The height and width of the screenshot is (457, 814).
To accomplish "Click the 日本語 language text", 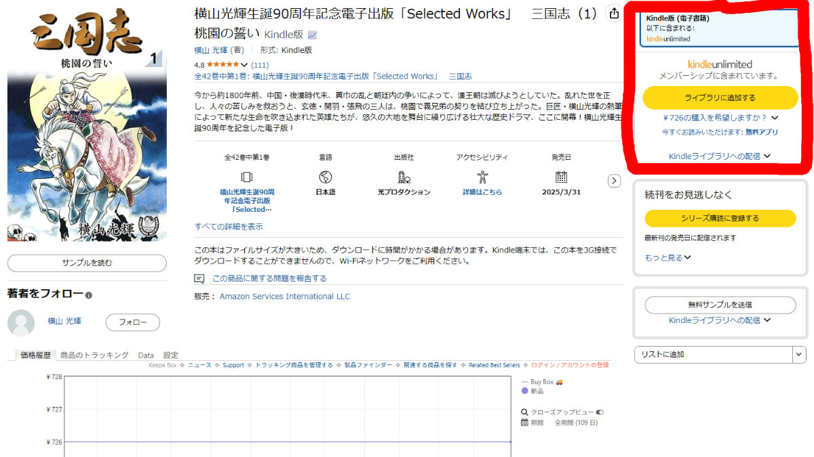I will click(326, 192).
